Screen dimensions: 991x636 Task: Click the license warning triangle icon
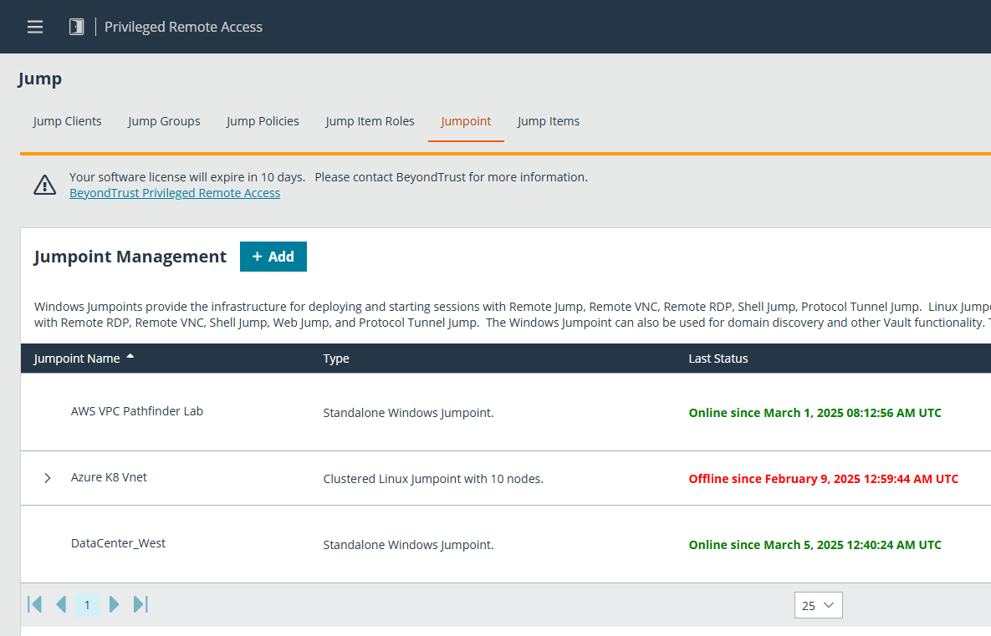coord(44,185)
